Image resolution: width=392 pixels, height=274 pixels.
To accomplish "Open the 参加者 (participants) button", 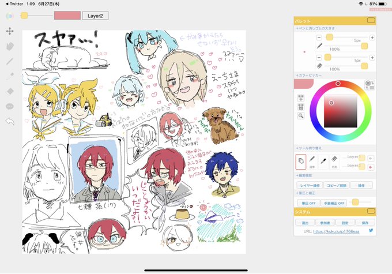I will [x=325, y=223].
